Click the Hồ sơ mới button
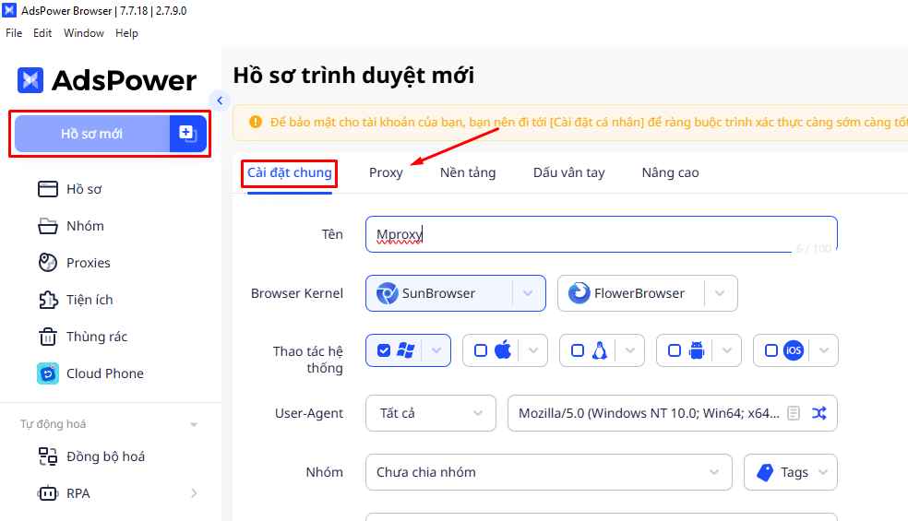The height and width of the screenshot is (521, 908). 91,134
